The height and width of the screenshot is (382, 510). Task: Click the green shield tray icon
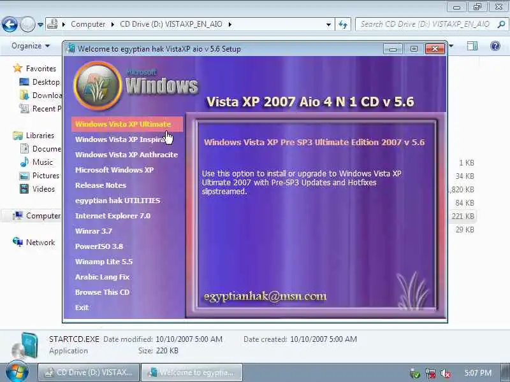(415, 373)
